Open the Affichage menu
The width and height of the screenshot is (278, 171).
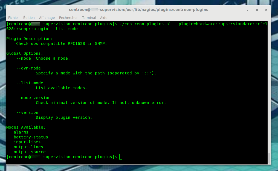47,18
